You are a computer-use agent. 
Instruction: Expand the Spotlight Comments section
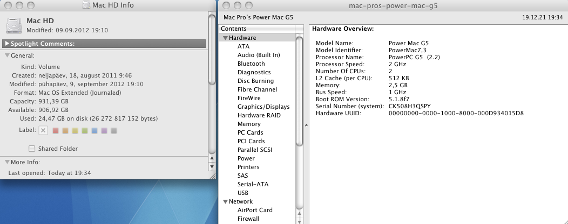[7, 44]
